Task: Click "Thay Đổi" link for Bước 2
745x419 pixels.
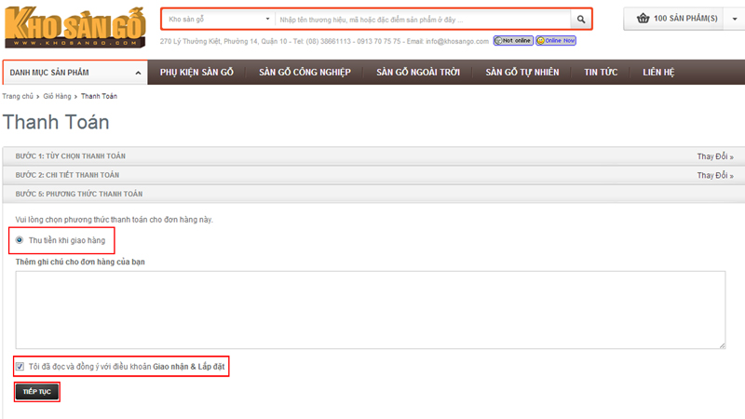Action: [714, 175]
